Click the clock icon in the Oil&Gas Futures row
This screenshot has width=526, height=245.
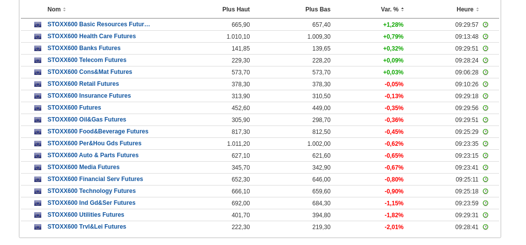(x=485, y=120)
